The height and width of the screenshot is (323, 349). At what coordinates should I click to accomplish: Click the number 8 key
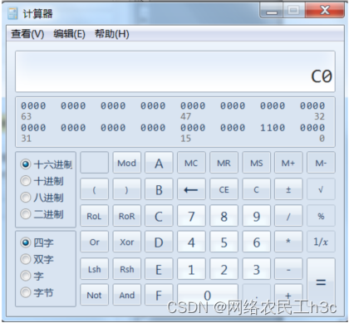(224, 216)
